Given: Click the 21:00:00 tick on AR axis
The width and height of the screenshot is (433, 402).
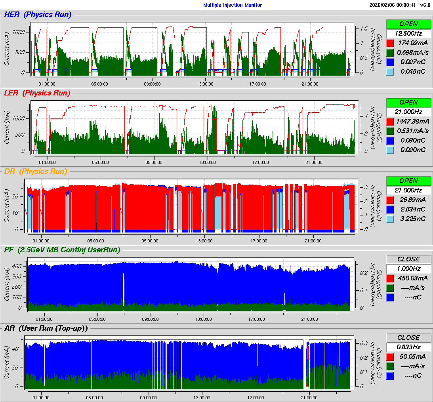Looking at the screenshot, I should point(309,398).
